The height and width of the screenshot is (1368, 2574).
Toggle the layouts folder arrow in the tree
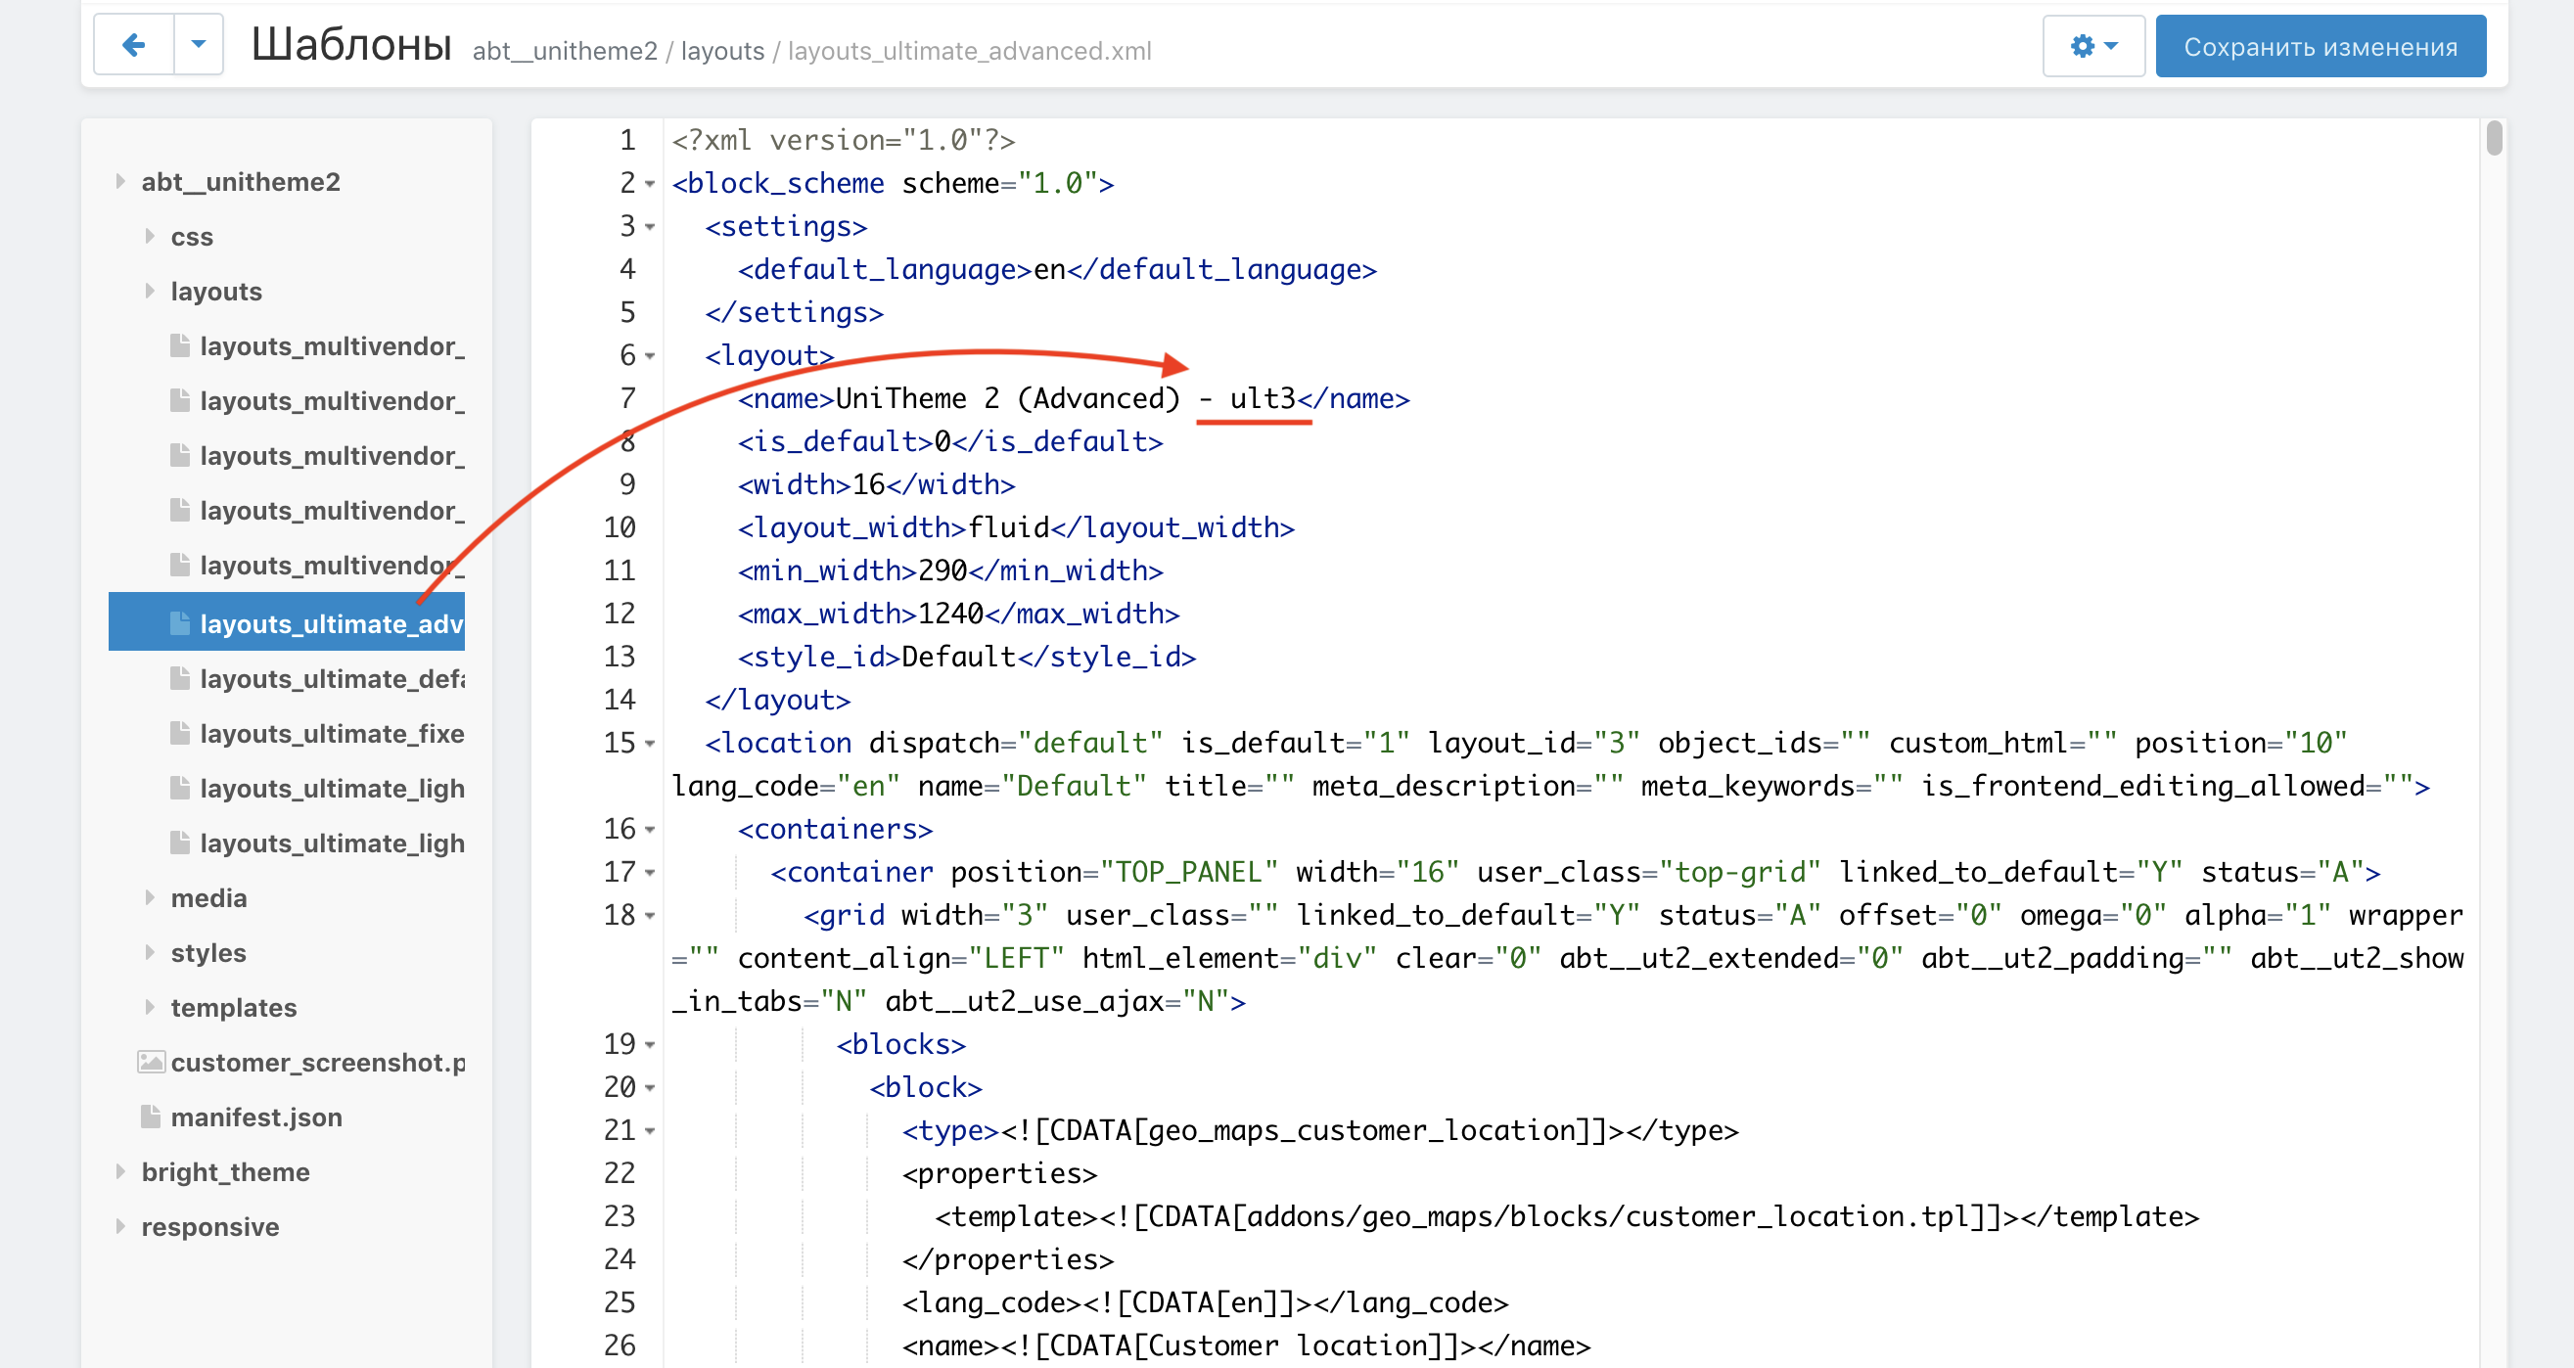[x=149, y=291]
